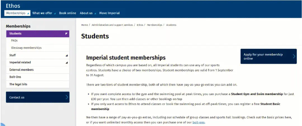
Task: Select Book online in the navigation bar
Action: [x=67, y=13]
